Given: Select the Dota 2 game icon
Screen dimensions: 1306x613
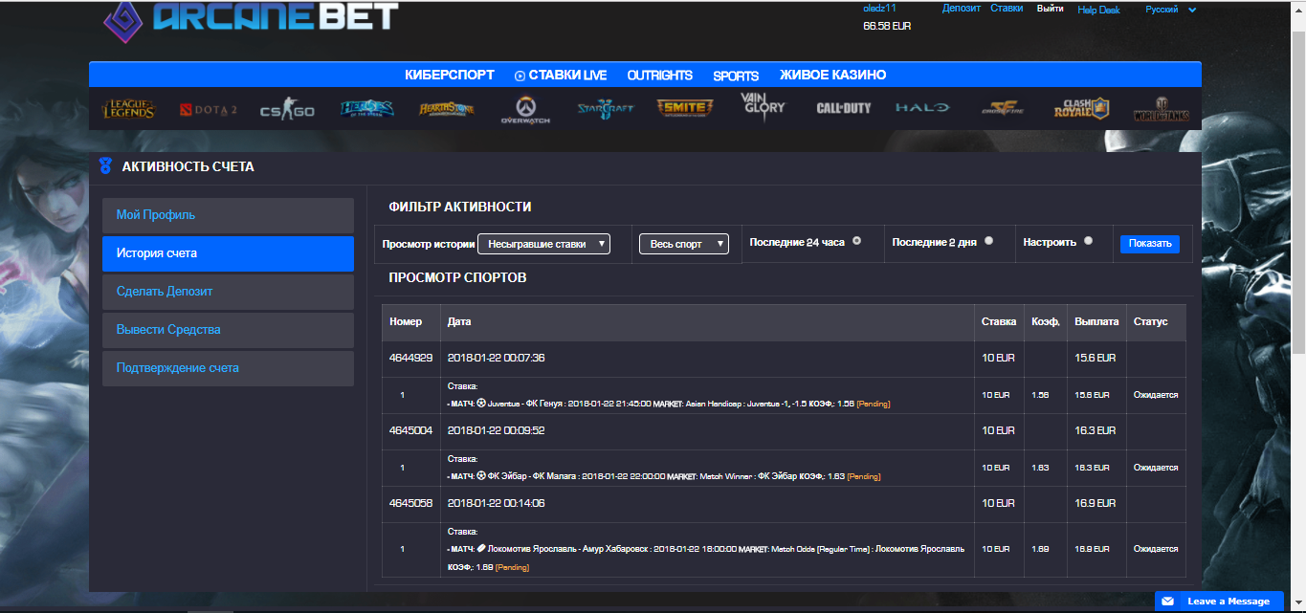Looking at the screenshot, I should point(208,110).
